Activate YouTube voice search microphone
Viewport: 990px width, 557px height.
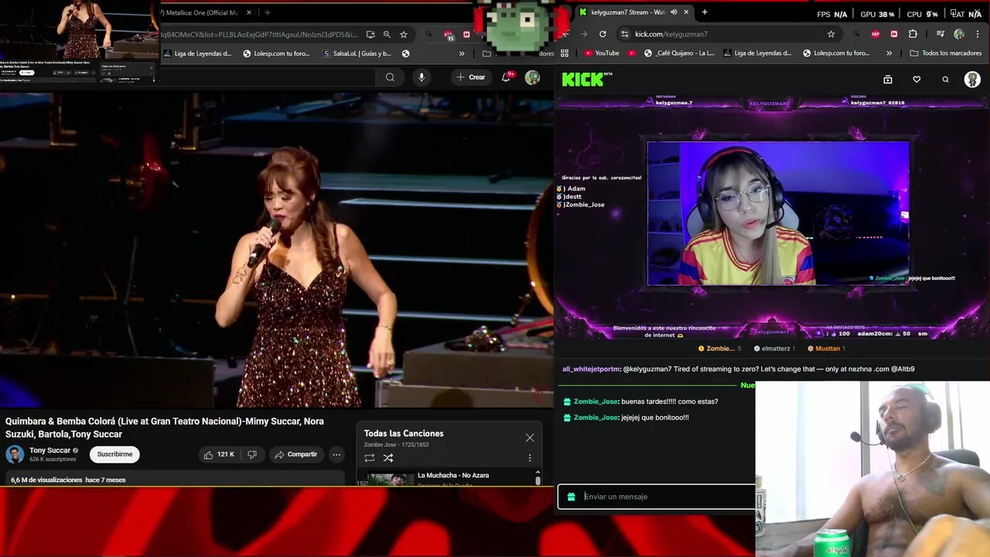tap(422, 77)
